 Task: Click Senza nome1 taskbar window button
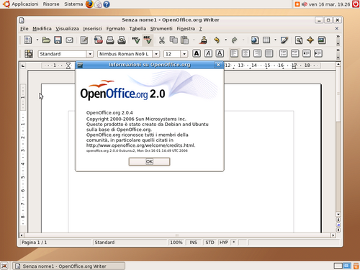point(68,266)
